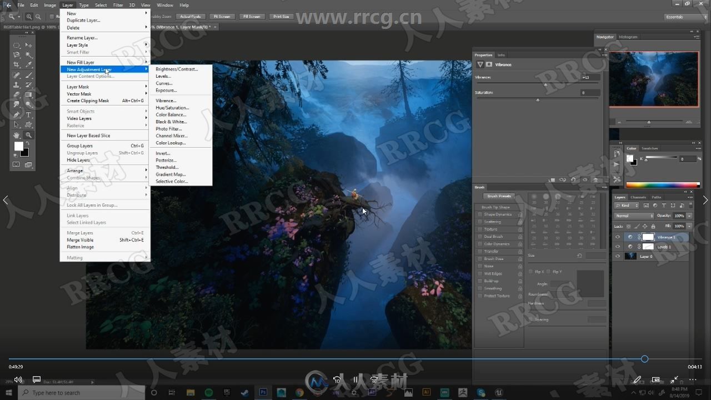The image size is (711, 400).
Task: Click the type layer filter icon
Action: pos(664,206)
